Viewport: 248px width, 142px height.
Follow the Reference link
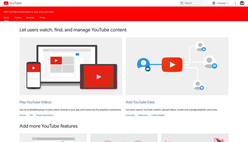pos(143,115)
